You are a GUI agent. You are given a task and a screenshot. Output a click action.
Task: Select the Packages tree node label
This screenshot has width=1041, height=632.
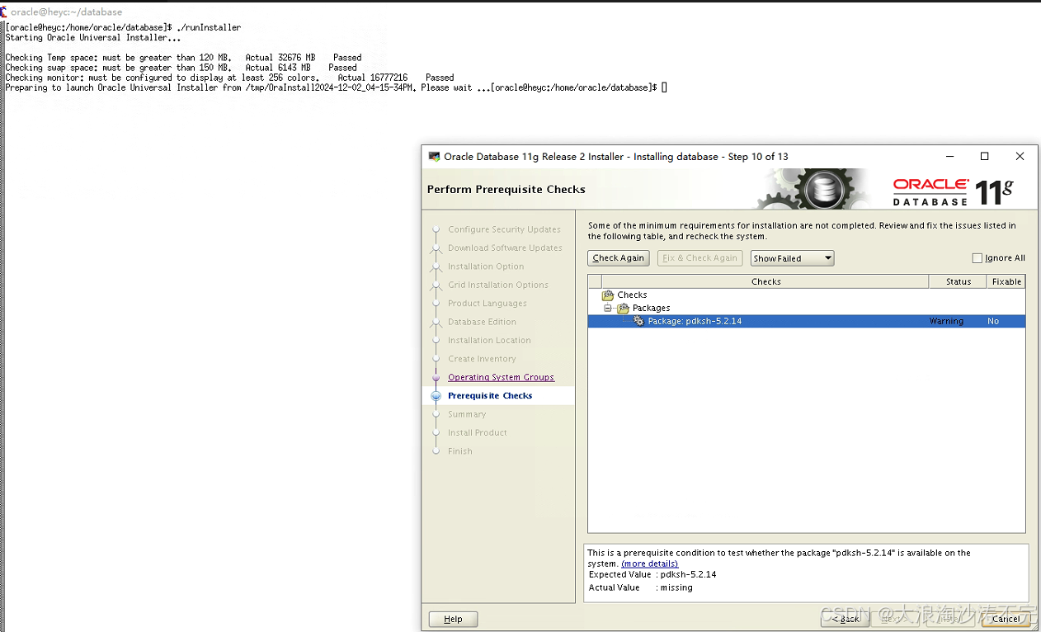pyautogui.click(x=651, y=308)
